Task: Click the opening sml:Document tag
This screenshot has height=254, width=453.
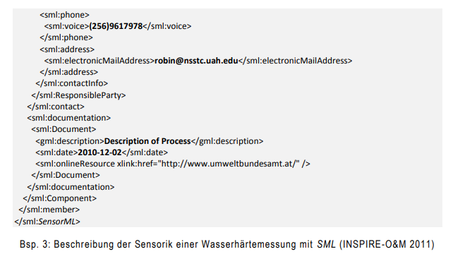Action: coord(64,129)
